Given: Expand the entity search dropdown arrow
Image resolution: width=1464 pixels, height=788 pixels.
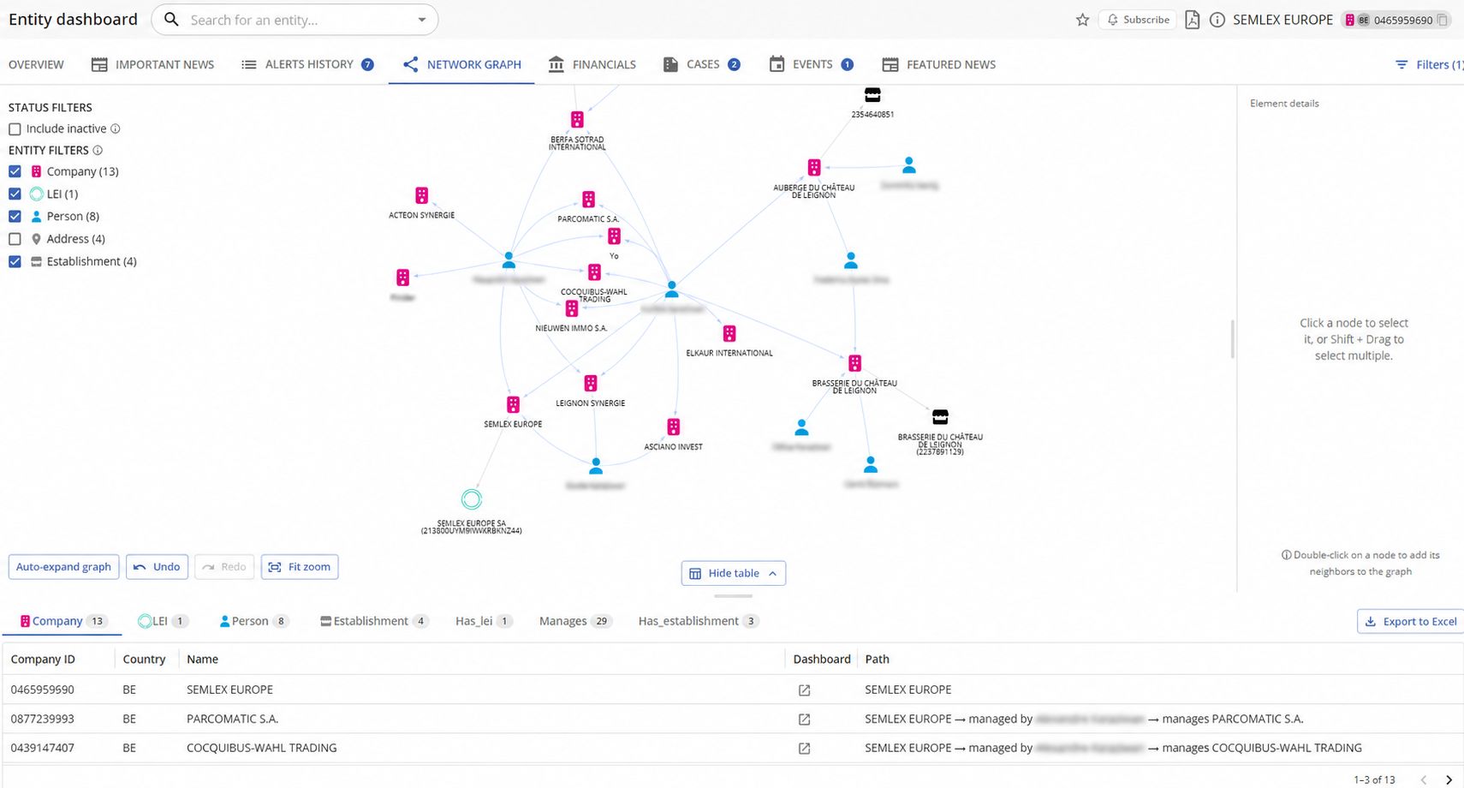Looking at the screenshot, I should coord(422,20).
